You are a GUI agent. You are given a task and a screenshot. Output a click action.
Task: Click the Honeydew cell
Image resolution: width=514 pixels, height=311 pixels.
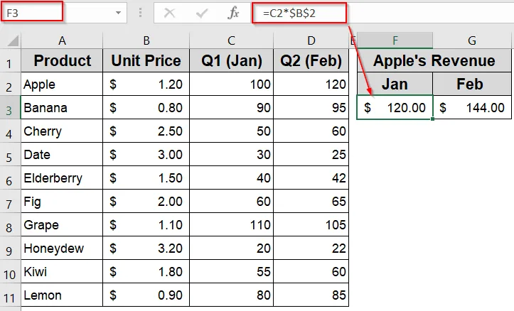62,248
